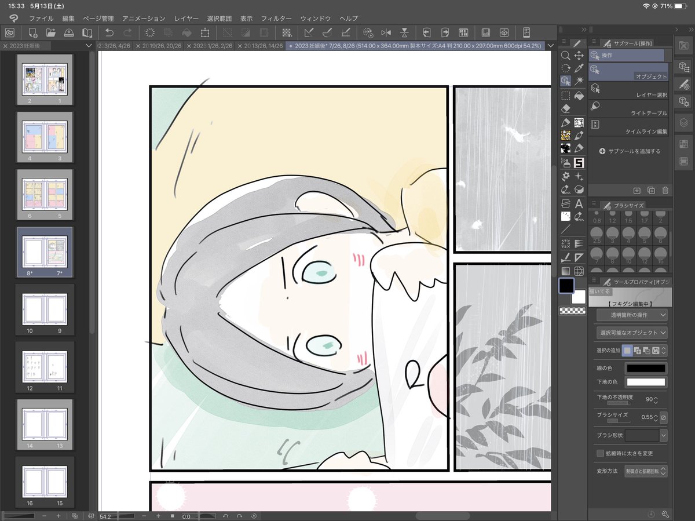Switch to tab ending 13/26, 14/26

pyautogui.click(x=261, y=46)
